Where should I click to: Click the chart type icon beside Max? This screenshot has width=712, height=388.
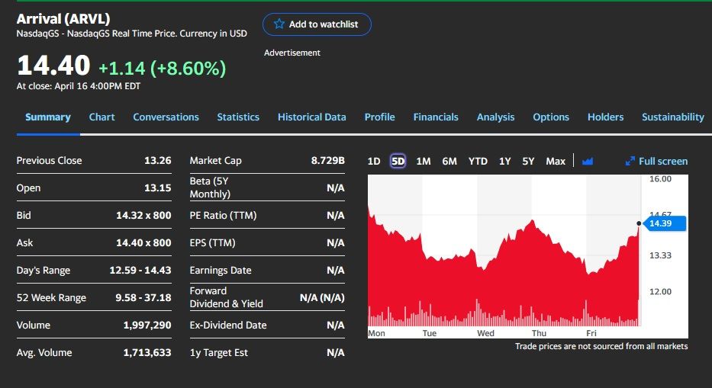(587, 161)
